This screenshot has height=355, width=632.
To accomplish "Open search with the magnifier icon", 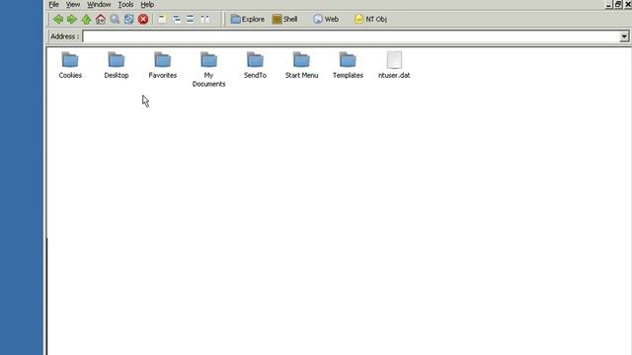I will point(115,19).
